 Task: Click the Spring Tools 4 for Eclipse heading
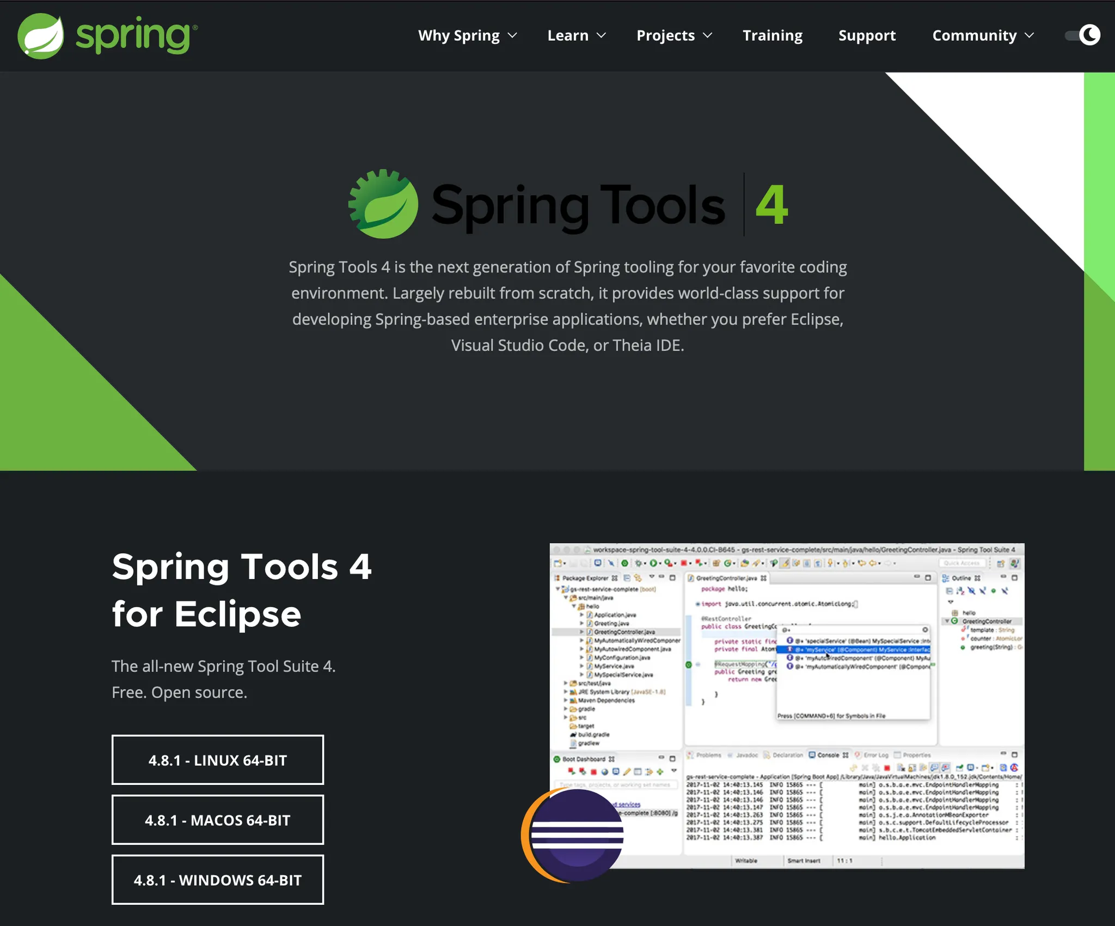241,590
